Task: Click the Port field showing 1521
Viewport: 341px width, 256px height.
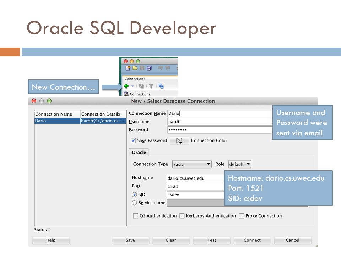Action: (x=195, y=187)
